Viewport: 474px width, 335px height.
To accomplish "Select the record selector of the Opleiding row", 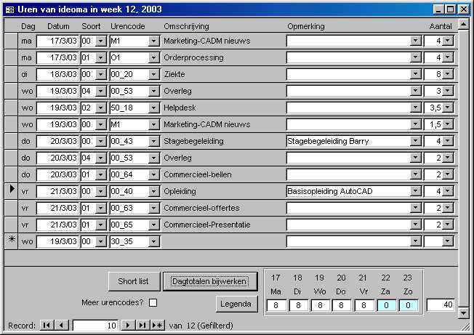I will pyautogui.click(x=11, y=191).
